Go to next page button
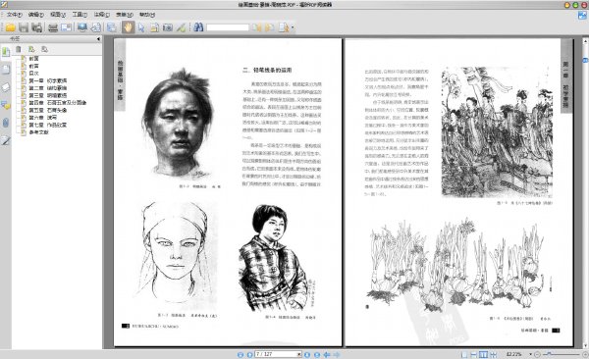Screen dimensions: 589x359 307,355
